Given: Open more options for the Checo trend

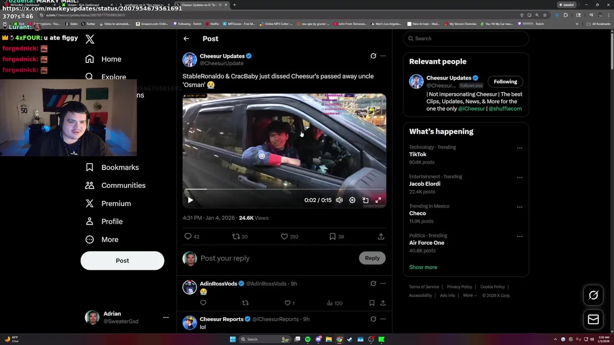Looking at the screenshot, I should click(520, 207).
